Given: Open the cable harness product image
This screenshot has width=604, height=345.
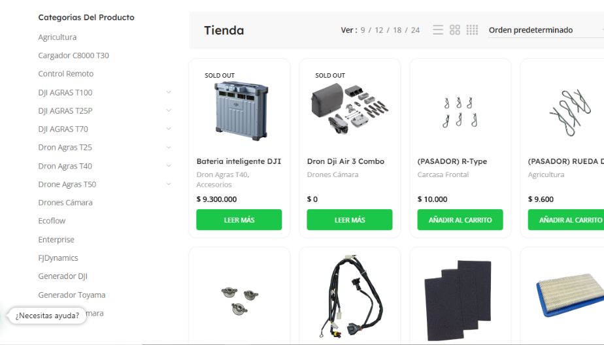Looking at the screenshot, I should pyautogui.click(x=349, y=298).
